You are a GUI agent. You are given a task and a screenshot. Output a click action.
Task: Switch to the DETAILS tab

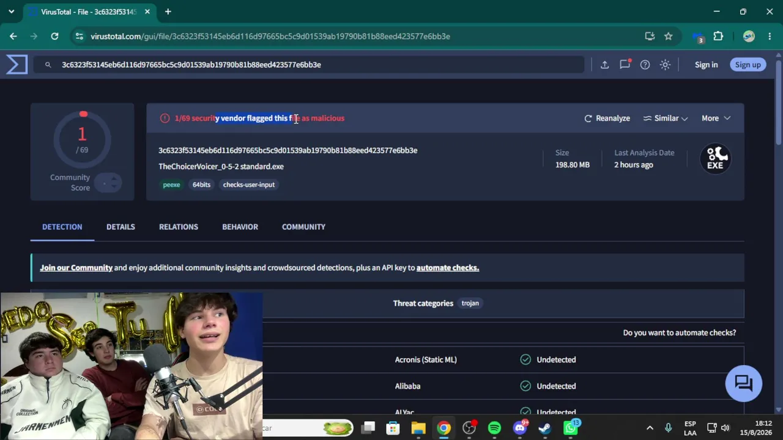pyautogui.click(x=121, y=227)
